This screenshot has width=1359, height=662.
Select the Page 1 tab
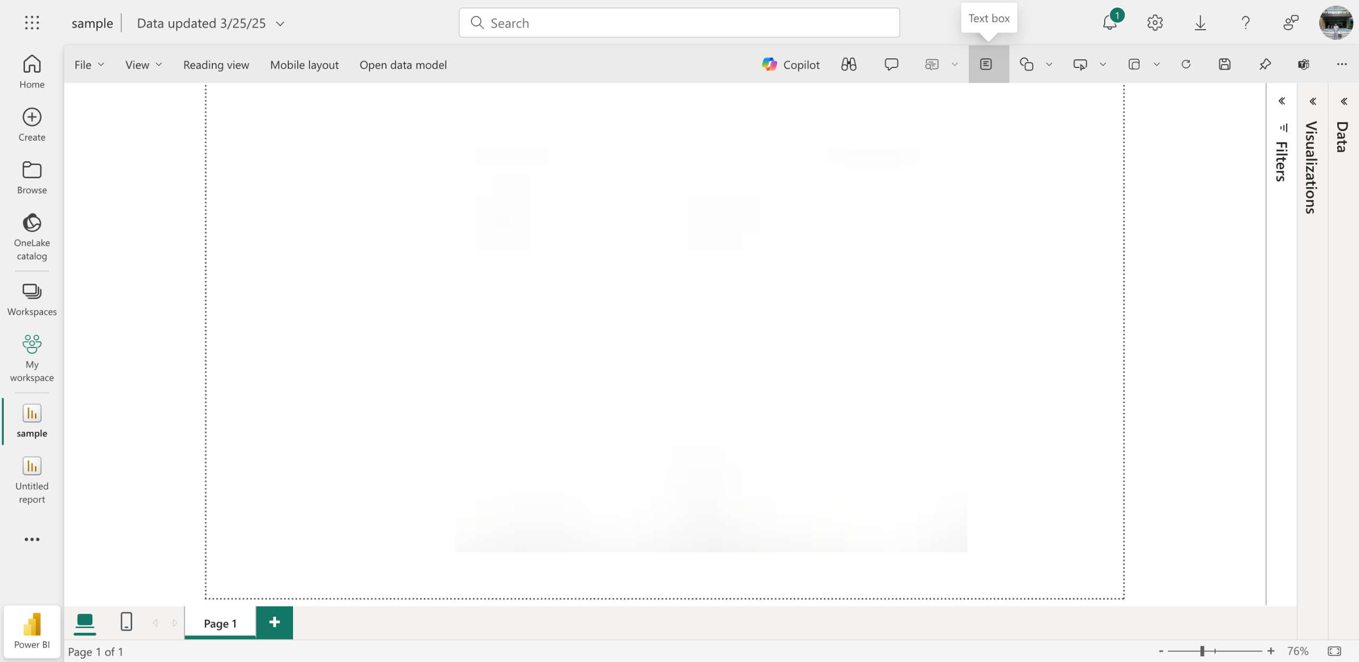[220, 623]
